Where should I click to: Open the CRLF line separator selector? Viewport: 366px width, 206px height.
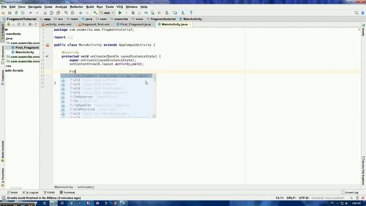tap(291, 198)
